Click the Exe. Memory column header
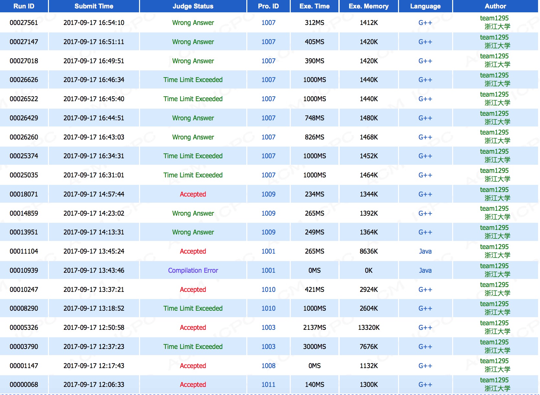 [x=369, y=6]
